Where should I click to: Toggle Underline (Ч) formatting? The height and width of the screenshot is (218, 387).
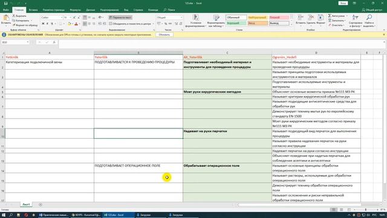pyautogui.click(x=52, y=24)
